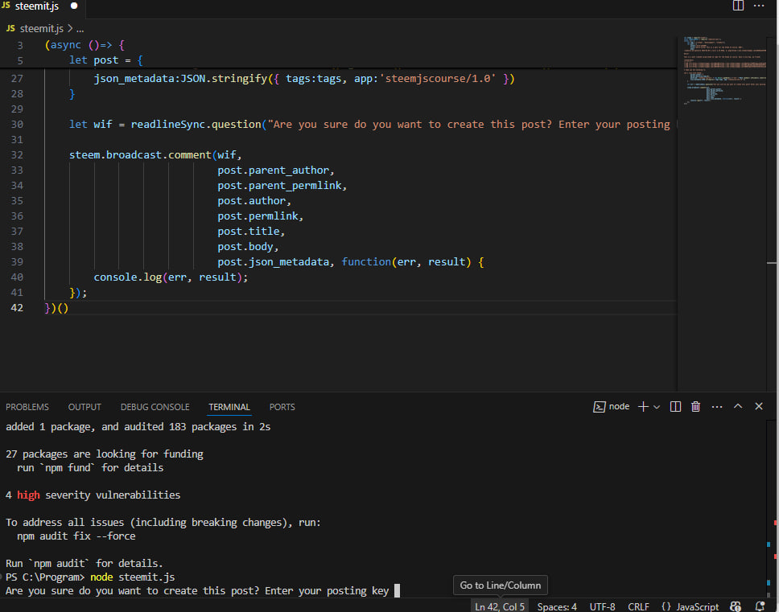Click post.parent_permlink argument
Image resolution: width=779 pixels, height=612 pixels.
pyautogui.click(x=280, y=186)
